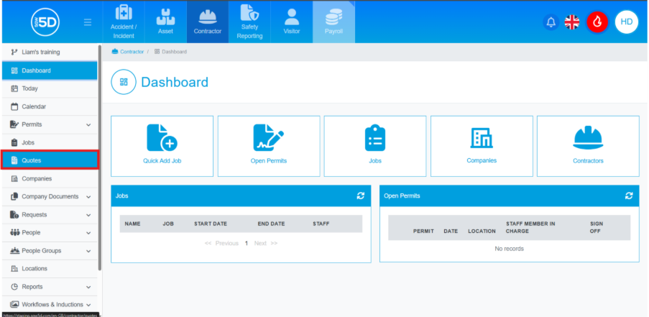The height and width of the screenshot is (317, 649).
Task: Refresh the Jobs panel
Action: [360, 196]
